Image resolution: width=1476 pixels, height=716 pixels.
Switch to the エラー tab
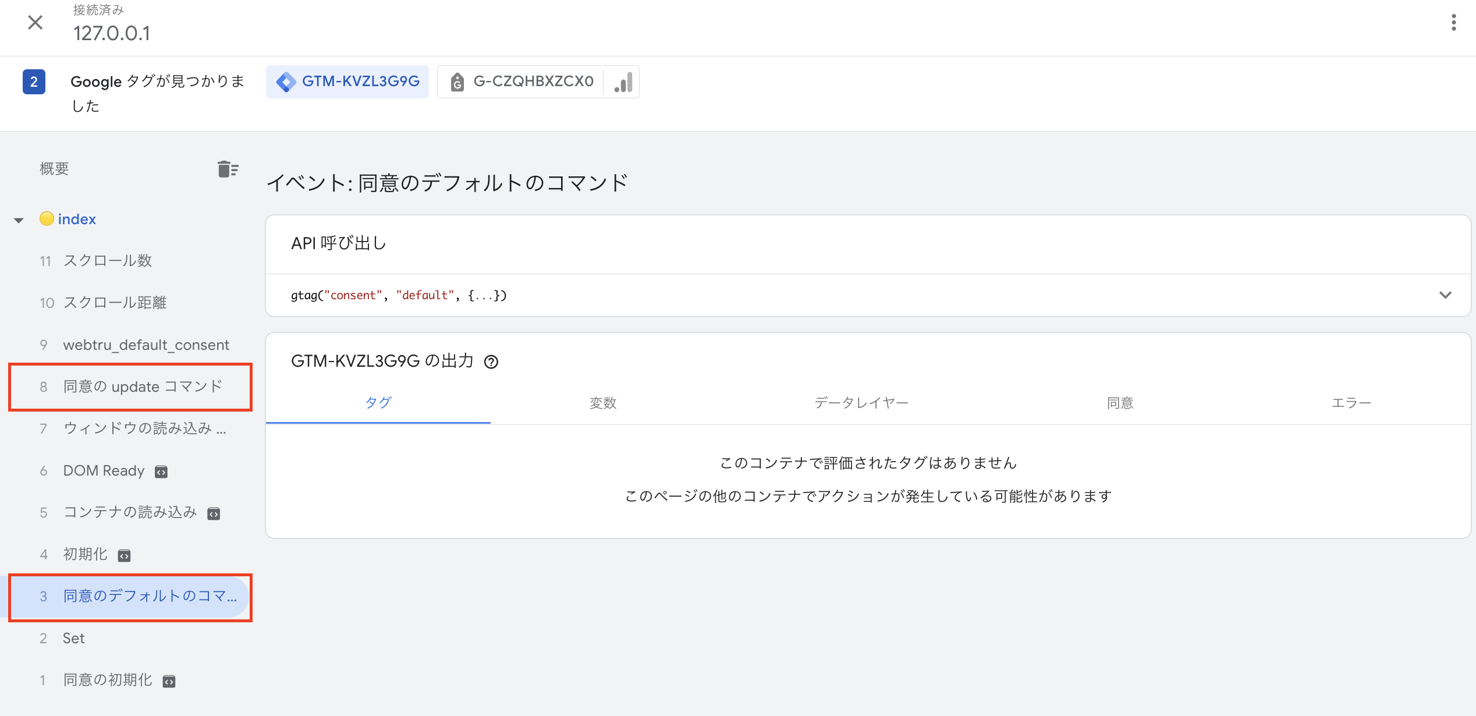click(1351, 402)
